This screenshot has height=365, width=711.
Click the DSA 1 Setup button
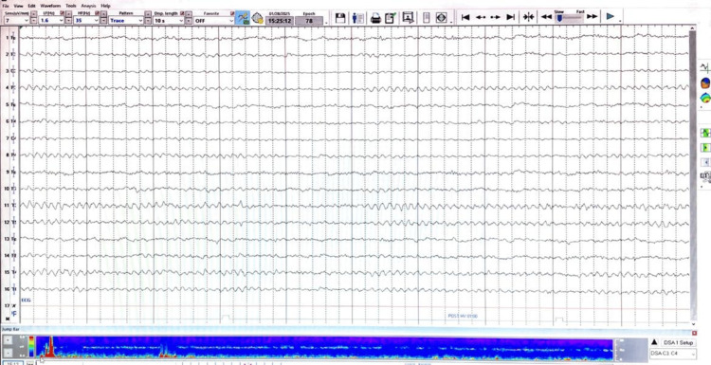(678, 343)
